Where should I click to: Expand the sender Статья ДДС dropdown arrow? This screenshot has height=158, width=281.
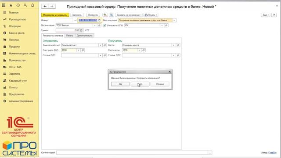point(101,55)
